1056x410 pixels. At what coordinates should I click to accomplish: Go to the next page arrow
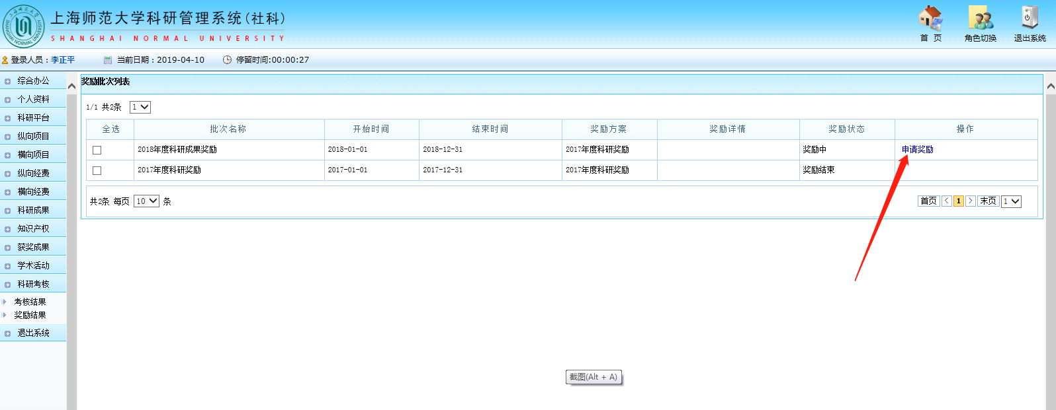click(971, 201)
